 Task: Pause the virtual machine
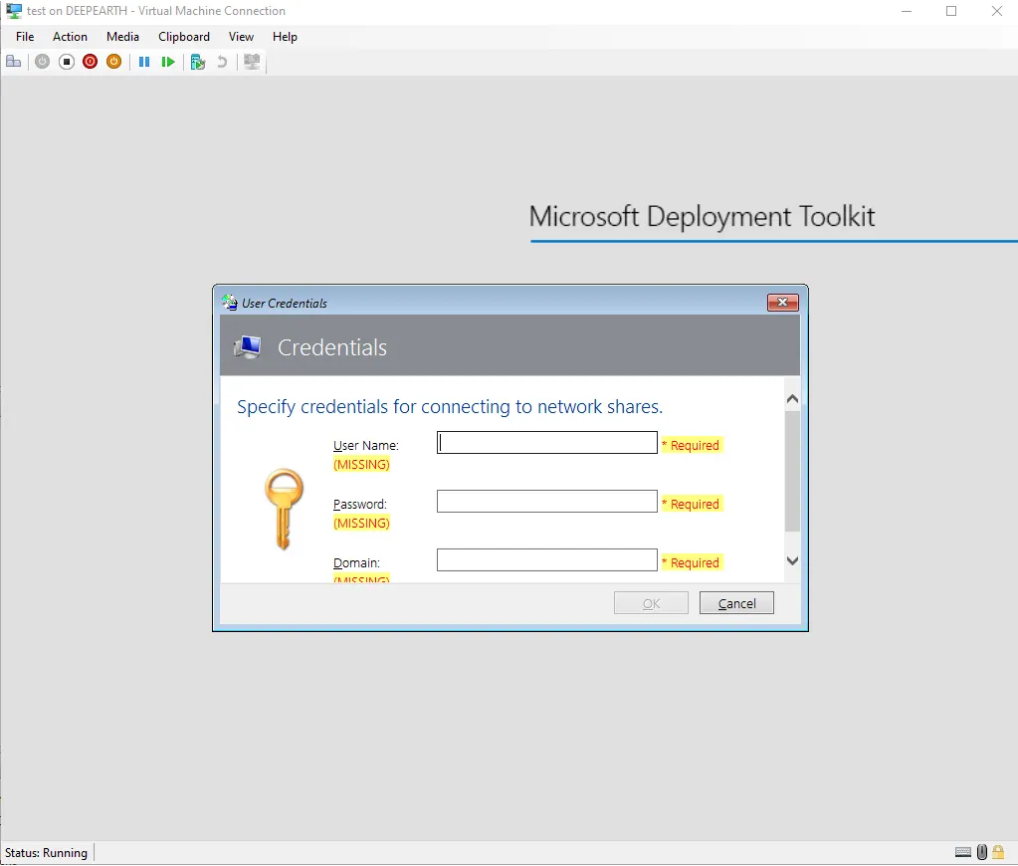pos(144,62)
